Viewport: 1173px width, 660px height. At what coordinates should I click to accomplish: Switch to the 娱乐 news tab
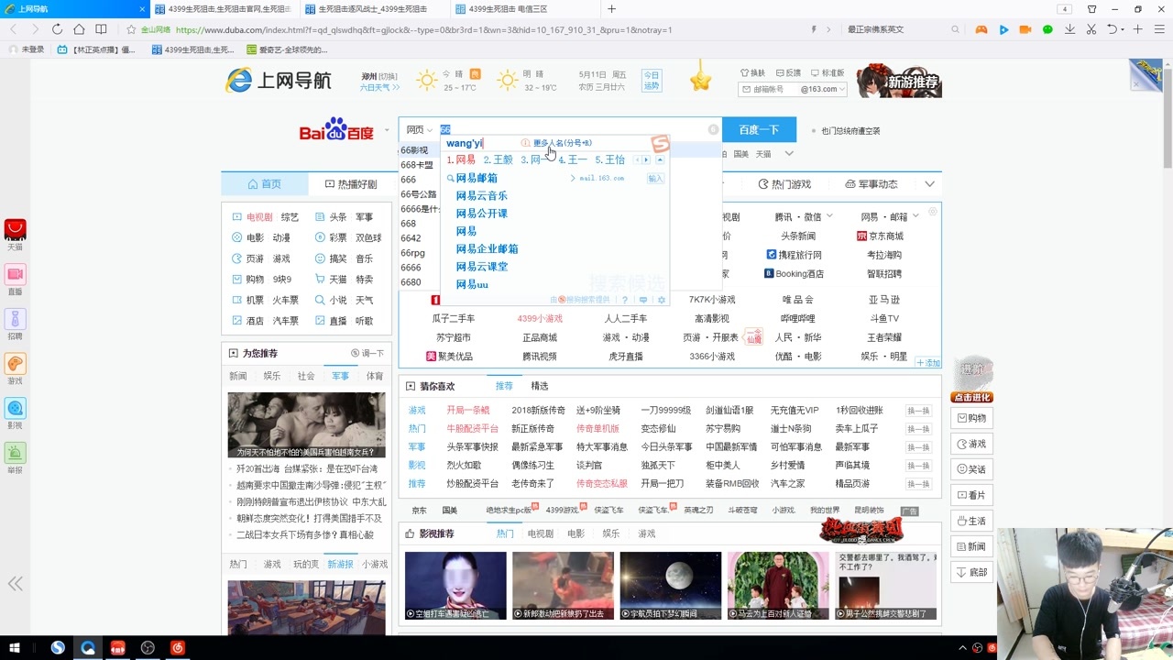click(272, 376)
